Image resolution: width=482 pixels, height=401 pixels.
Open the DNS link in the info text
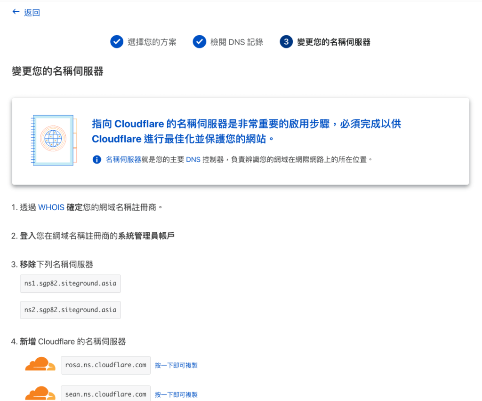[193, 160]
